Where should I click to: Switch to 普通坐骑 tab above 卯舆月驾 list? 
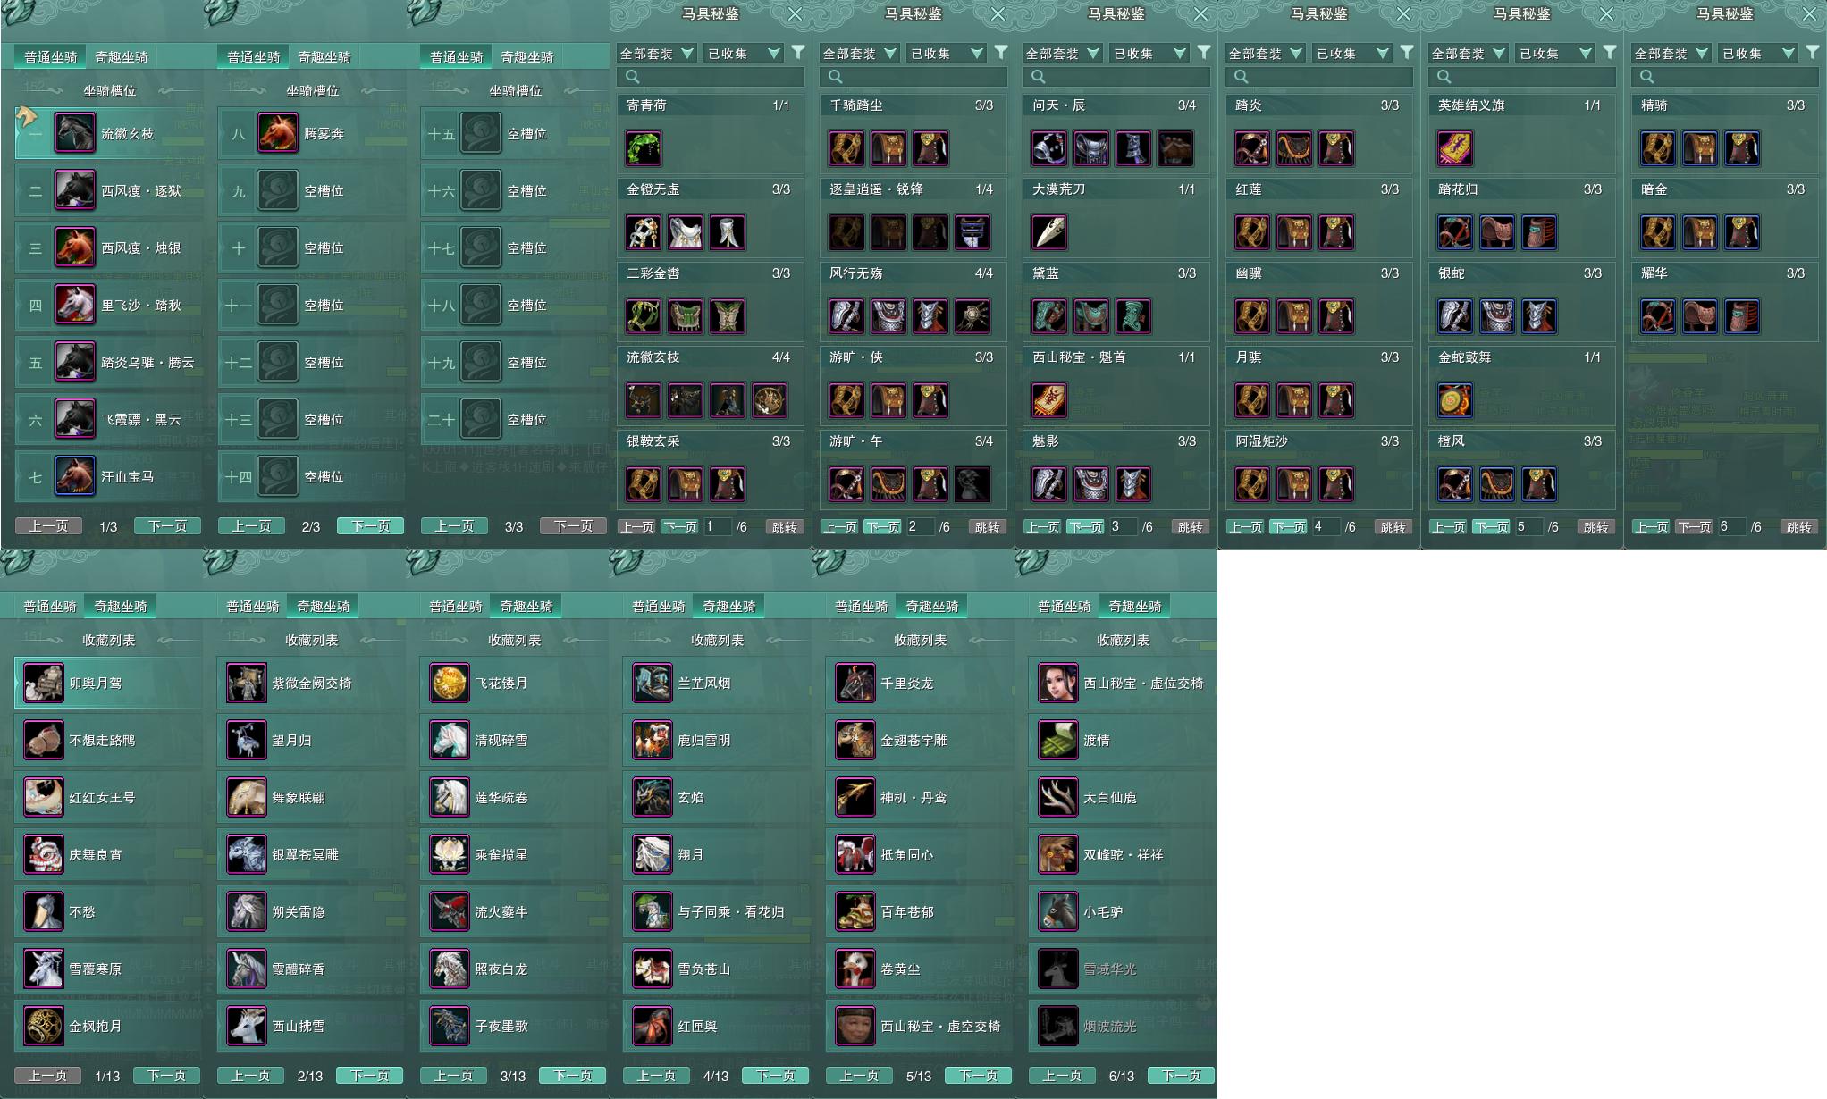(x=50, y=606)
